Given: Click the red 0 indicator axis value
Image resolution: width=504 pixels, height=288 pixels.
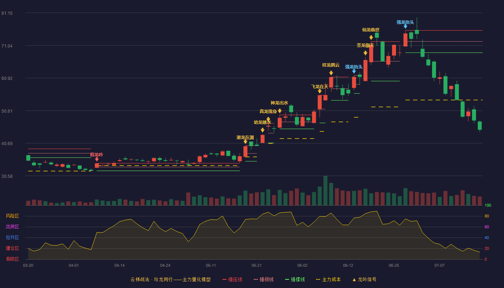Looking at the screenshot, I should click(486, 259).
